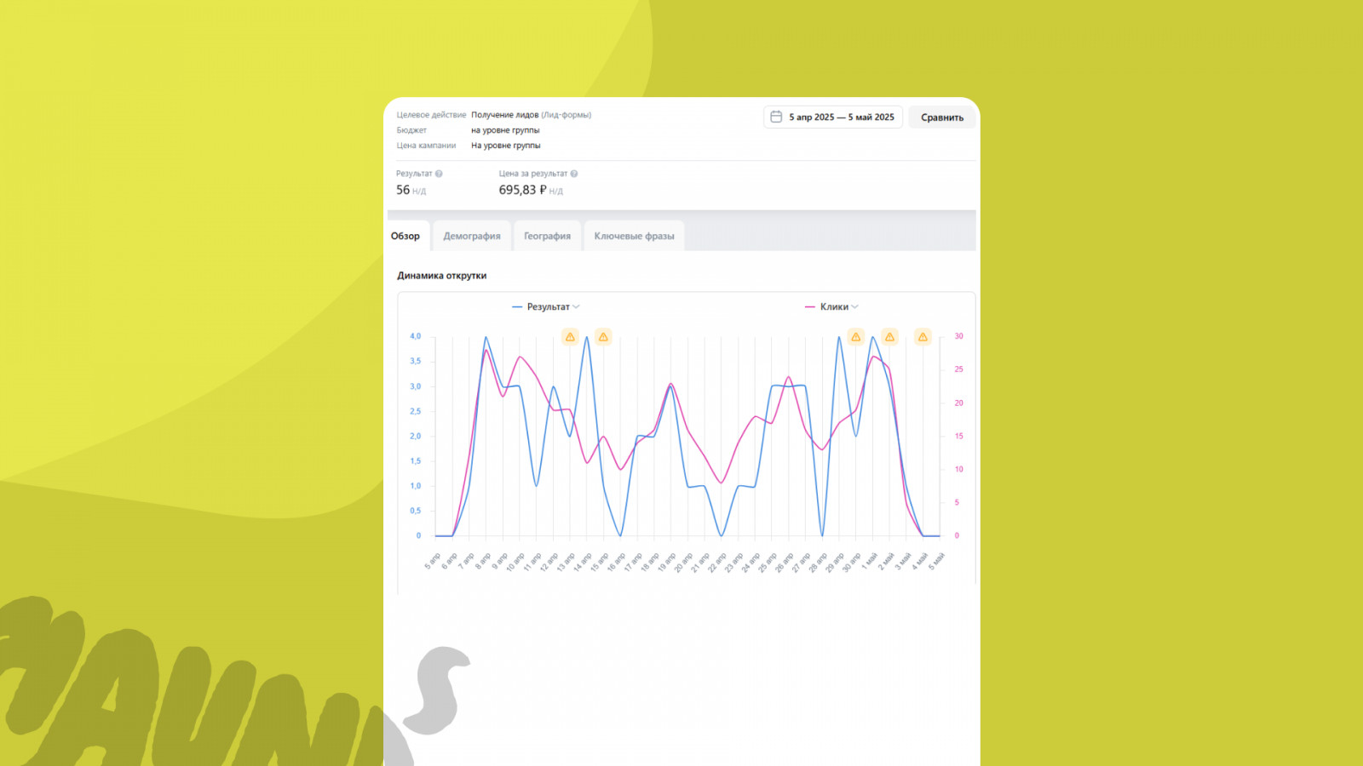Click the Целевое действие label

431,115
